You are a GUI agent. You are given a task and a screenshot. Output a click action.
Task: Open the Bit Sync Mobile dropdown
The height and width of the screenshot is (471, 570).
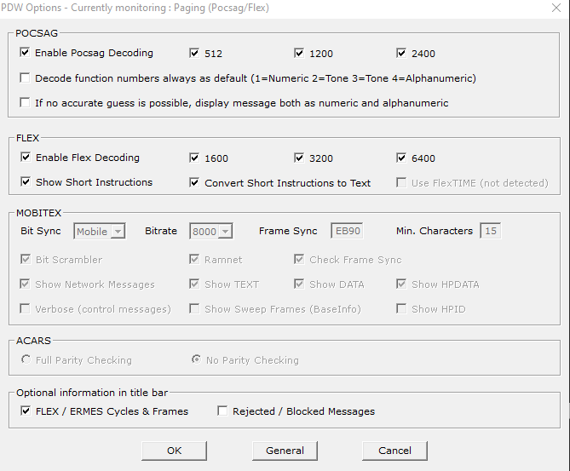click(x=100, y=231)
